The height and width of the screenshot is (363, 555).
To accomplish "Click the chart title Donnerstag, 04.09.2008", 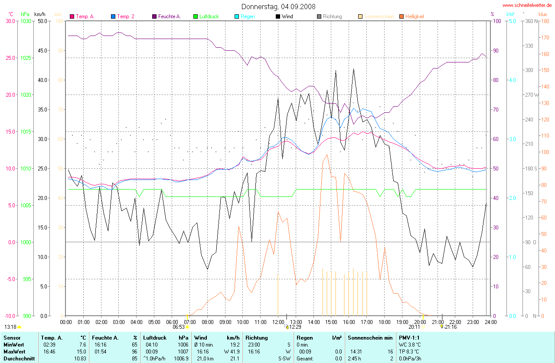I will point(278,7).
